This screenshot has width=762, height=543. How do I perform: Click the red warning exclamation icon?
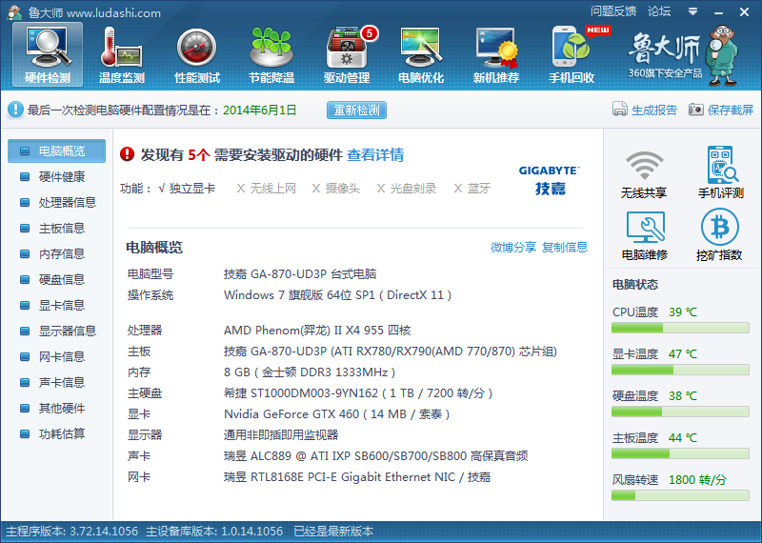point(128,154)
